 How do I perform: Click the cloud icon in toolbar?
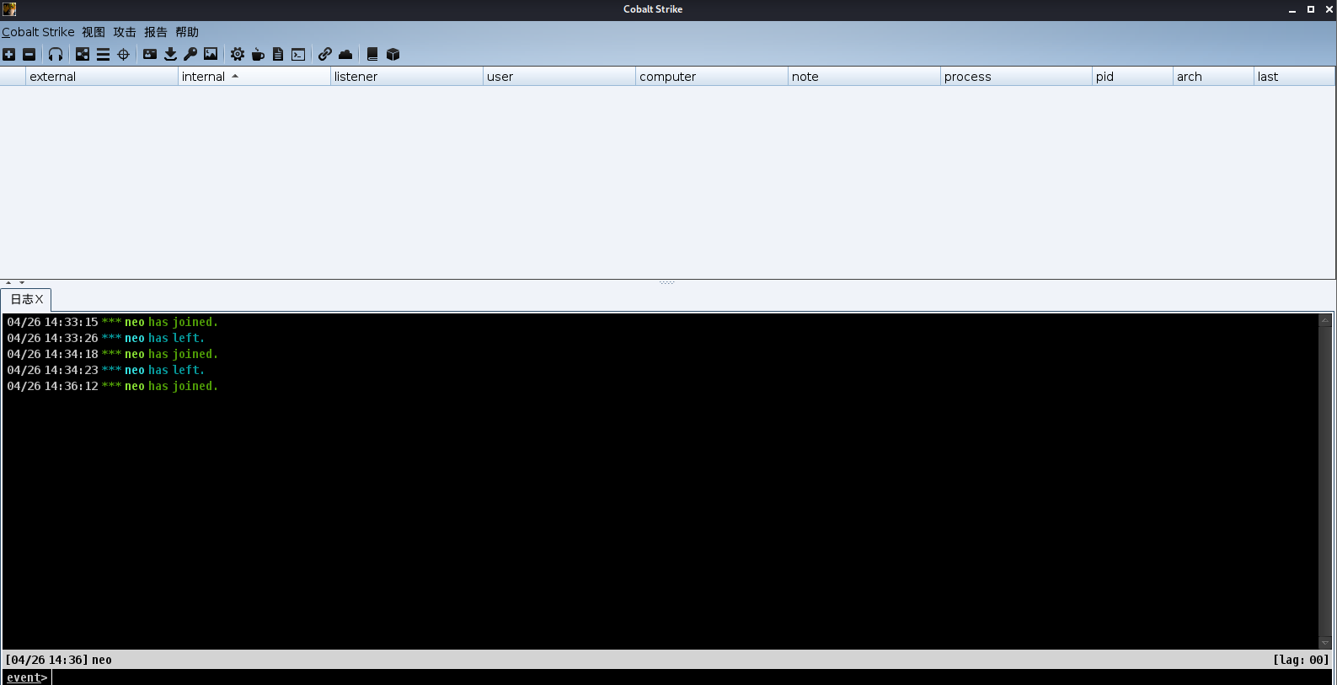[x=345, y=54]
